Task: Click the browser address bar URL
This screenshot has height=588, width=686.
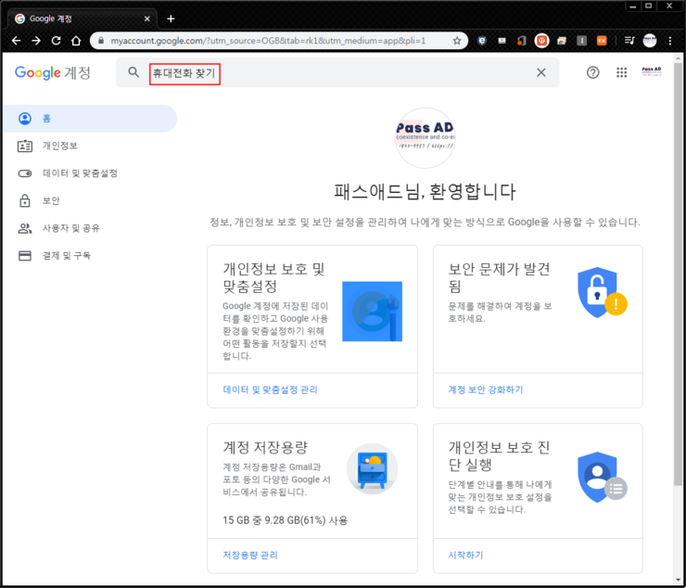Action: [x=268, y=41]
